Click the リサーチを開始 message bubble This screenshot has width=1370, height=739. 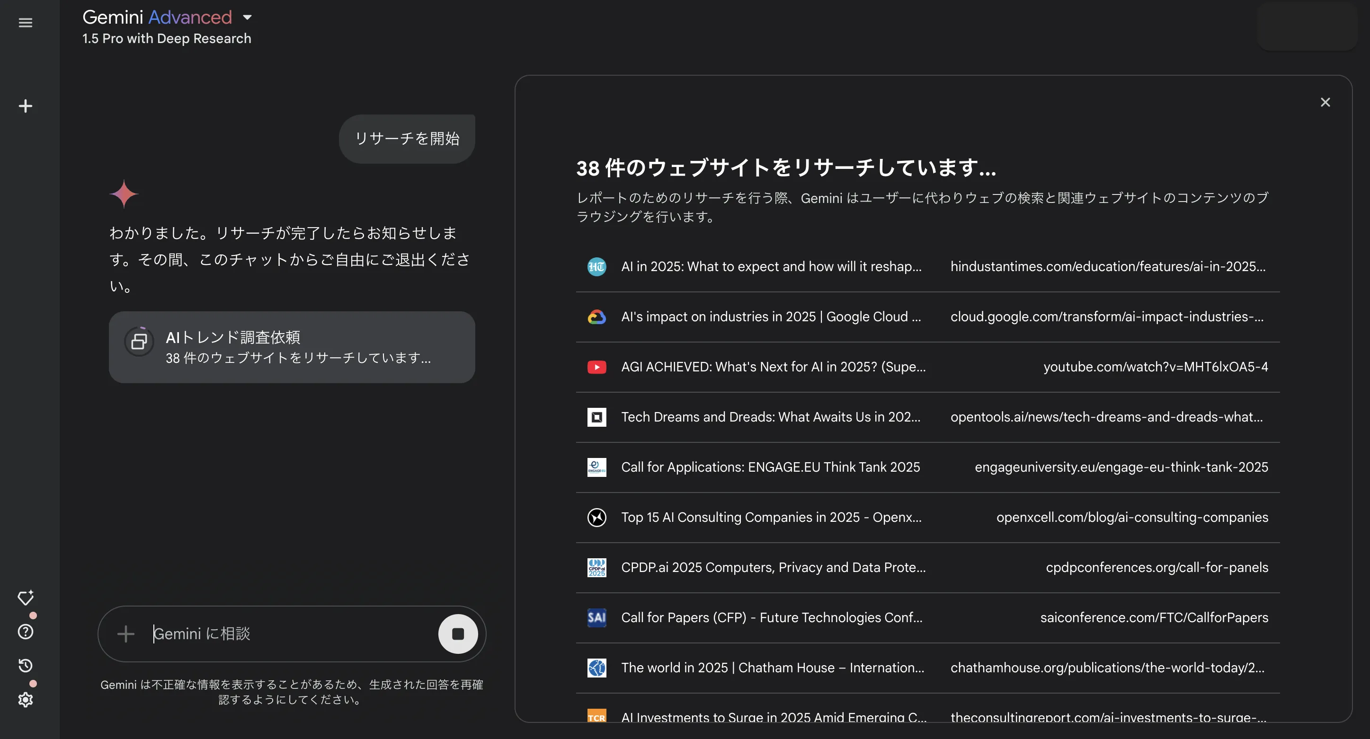tap(407, 139)
